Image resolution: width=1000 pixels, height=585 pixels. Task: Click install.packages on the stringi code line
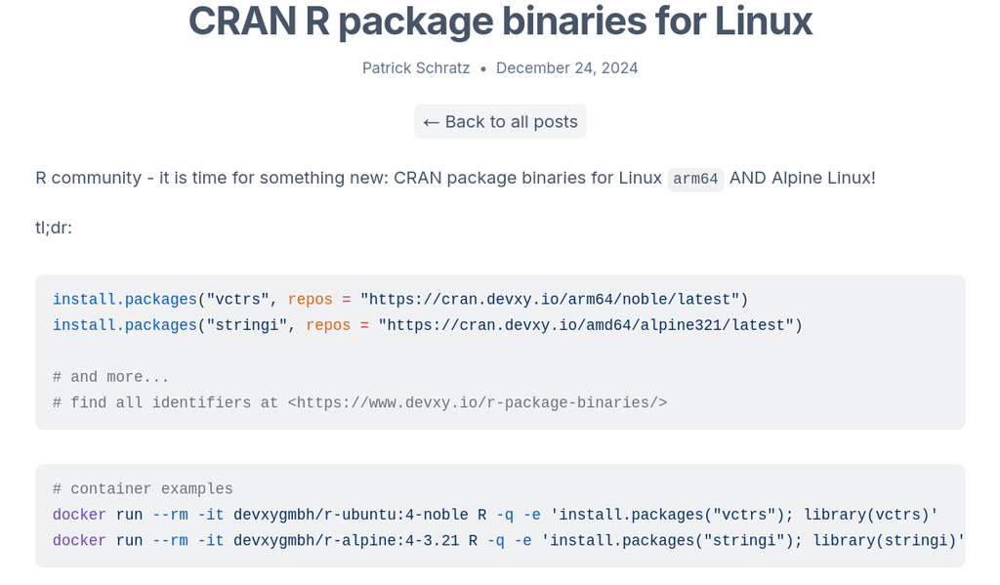click(124, 325)
